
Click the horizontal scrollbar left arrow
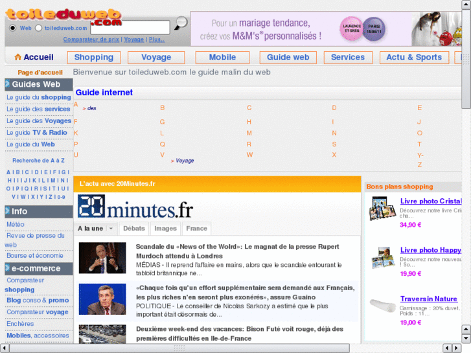click(x=4, y=348)
